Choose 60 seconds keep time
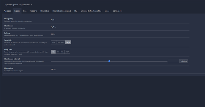 (62, 52)
